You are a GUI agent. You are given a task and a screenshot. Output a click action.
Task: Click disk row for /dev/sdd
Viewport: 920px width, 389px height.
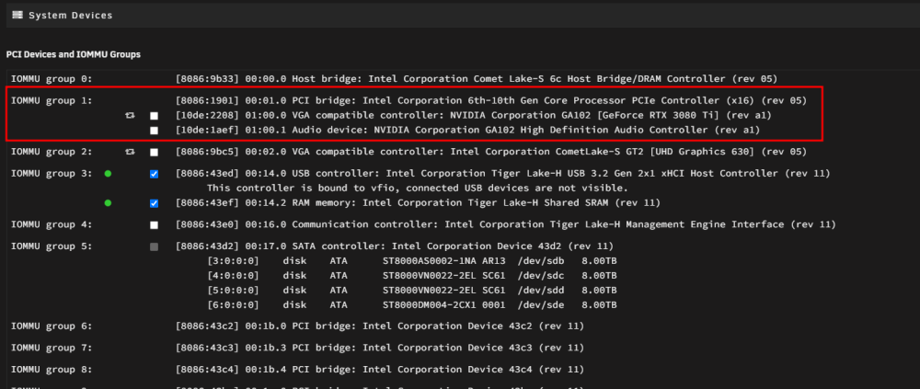tap(412, 291)
